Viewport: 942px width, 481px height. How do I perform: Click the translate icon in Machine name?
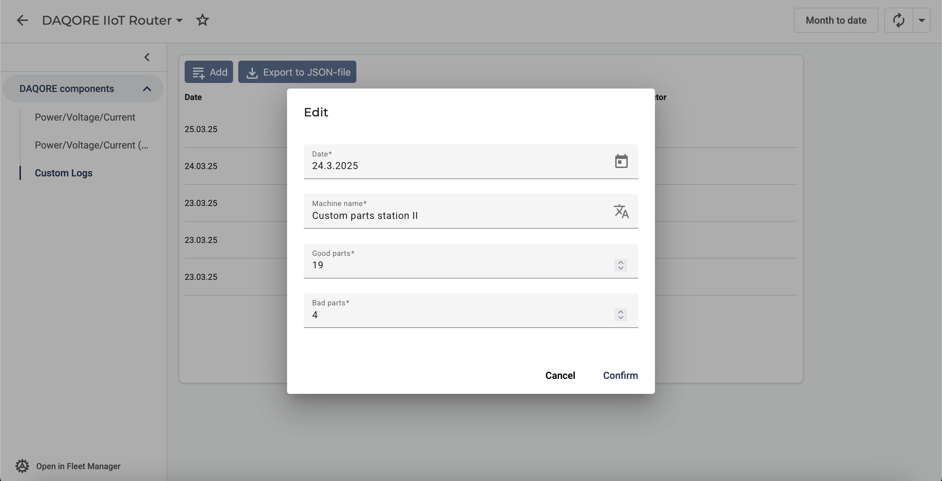[x=621, y=212]
